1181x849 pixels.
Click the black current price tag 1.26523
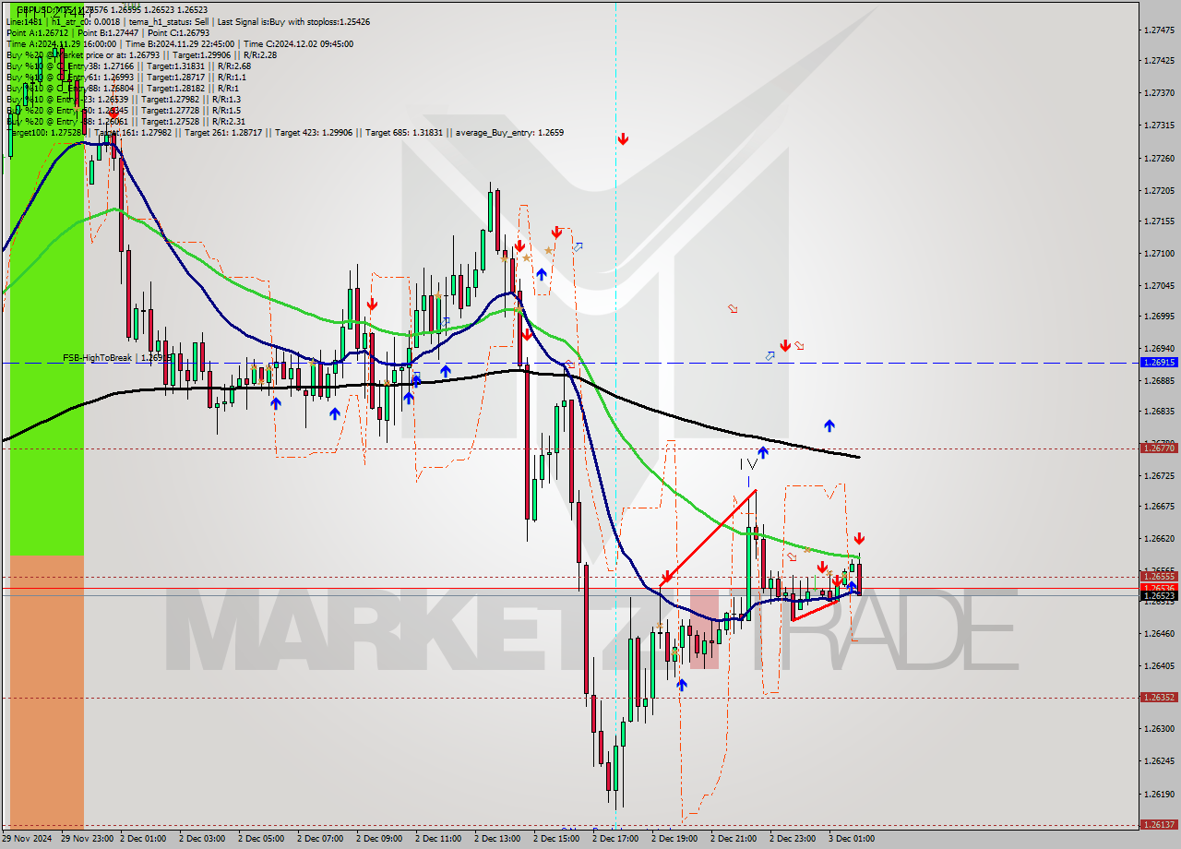(1159, 596)
